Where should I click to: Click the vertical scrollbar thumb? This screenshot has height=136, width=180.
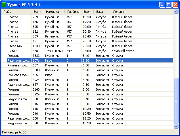176,101
